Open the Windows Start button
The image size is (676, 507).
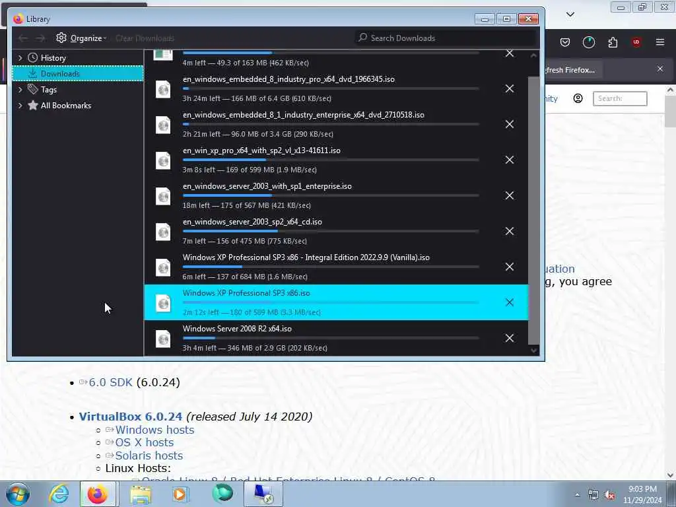(18, 494)
